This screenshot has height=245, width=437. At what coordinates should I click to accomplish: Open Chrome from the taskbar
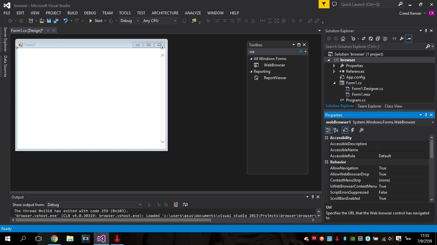pyautogui.click(x=54, y=239)
